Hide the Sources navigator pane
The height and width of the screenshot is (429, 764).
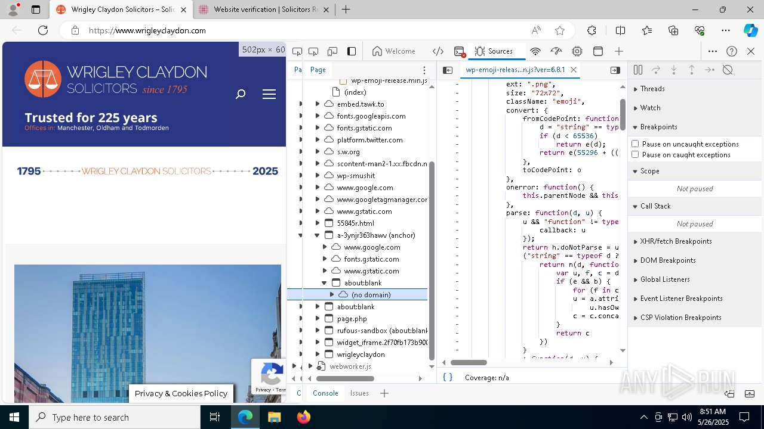tap(448, 70)
